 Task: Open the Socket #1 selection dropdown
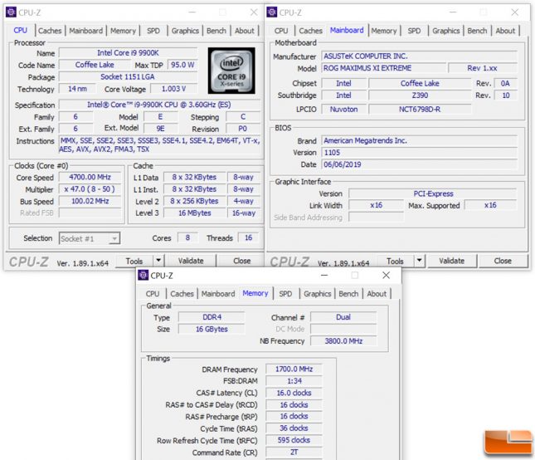point(90,238)
